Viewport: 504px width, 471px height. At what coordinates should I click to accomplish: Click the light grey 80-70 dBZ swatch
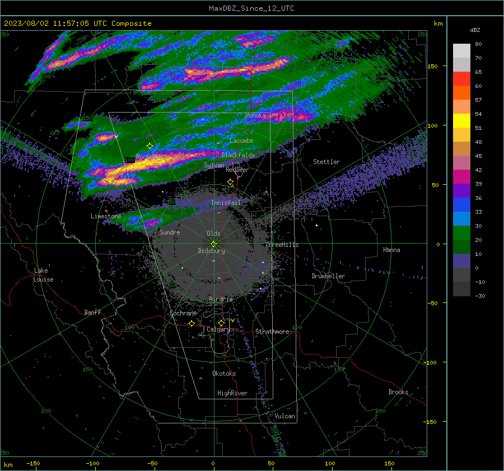461,51
